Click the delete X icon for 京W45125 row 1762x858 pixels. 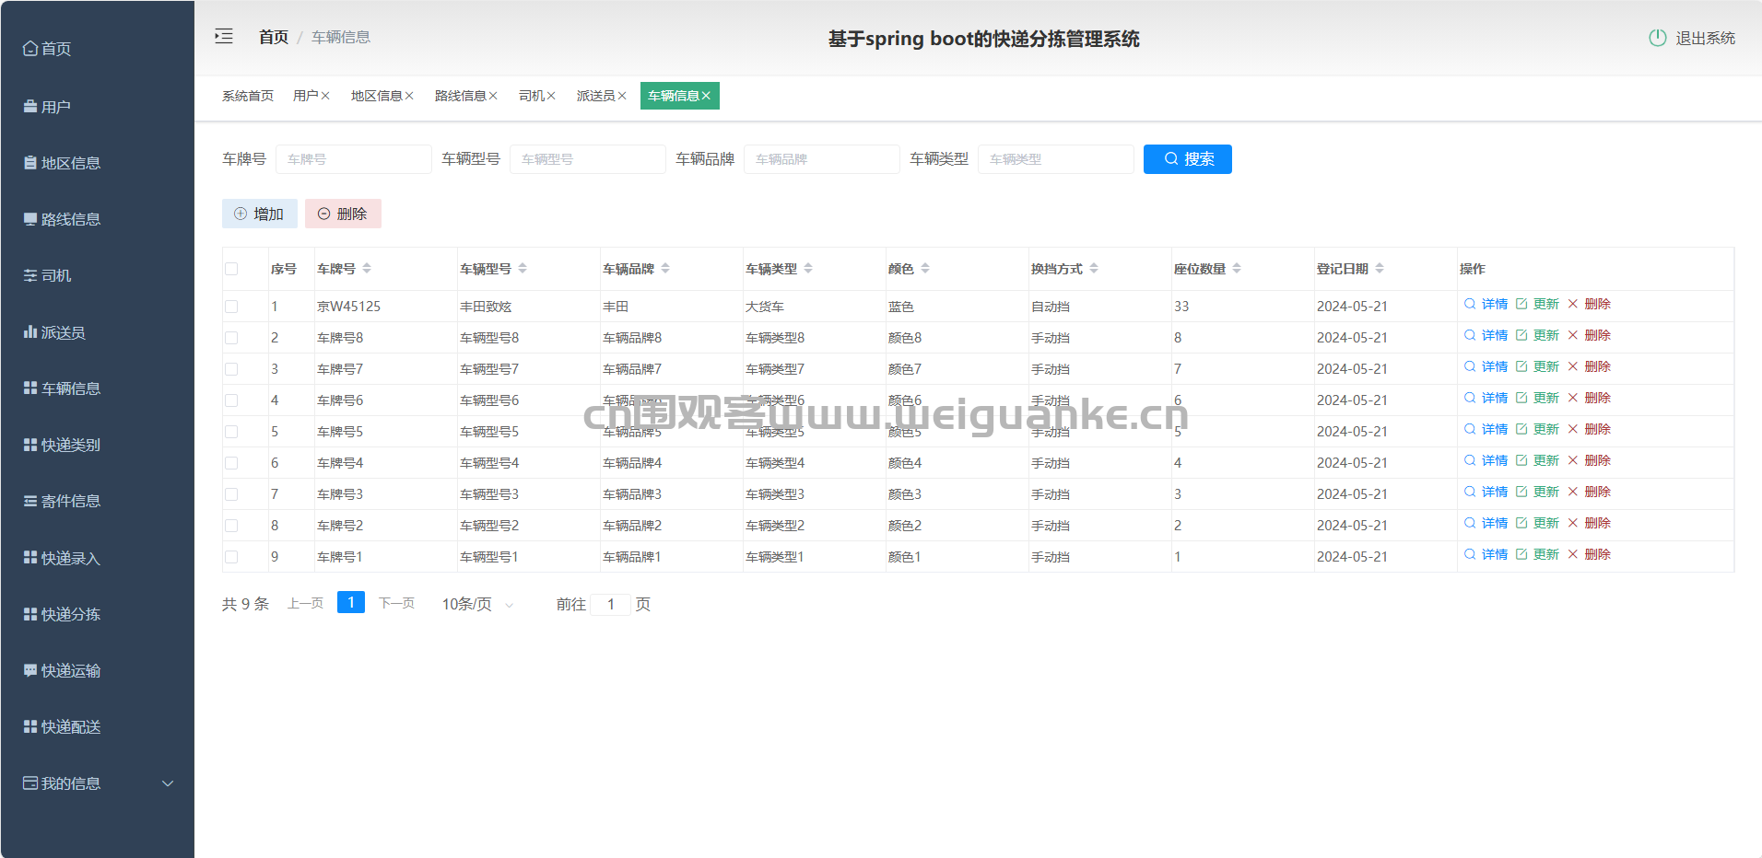pyautogui.click(x=1573, y=304)
